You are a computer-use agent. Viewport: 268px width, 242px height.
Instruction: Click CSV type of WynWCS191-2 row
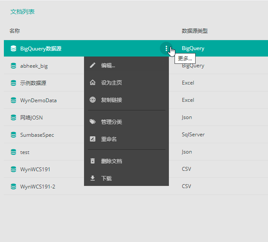pos(186,186)
